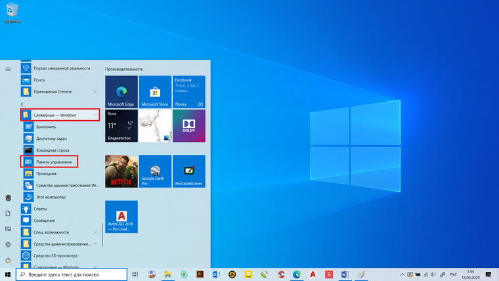Image resolution: width=499 pixels, height=281 pixels.
Task: Launch the Советы (Tips) app
Action: (60, 209)
